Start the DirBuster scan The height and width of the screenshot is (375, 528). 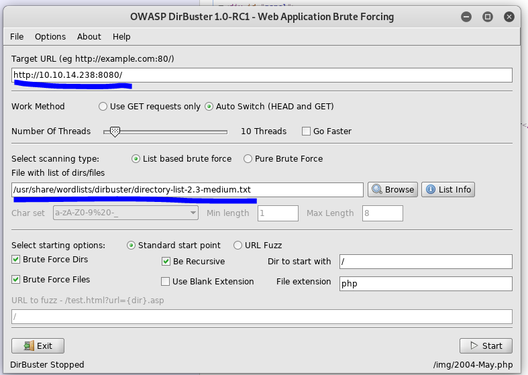pos(486,346)
